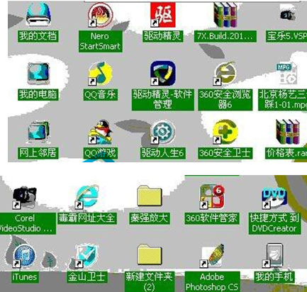Screen dimensions: 307x292
Task: Open the 我的文档 desktop icon
Action: pyautogui.click(x=38, y=14)
